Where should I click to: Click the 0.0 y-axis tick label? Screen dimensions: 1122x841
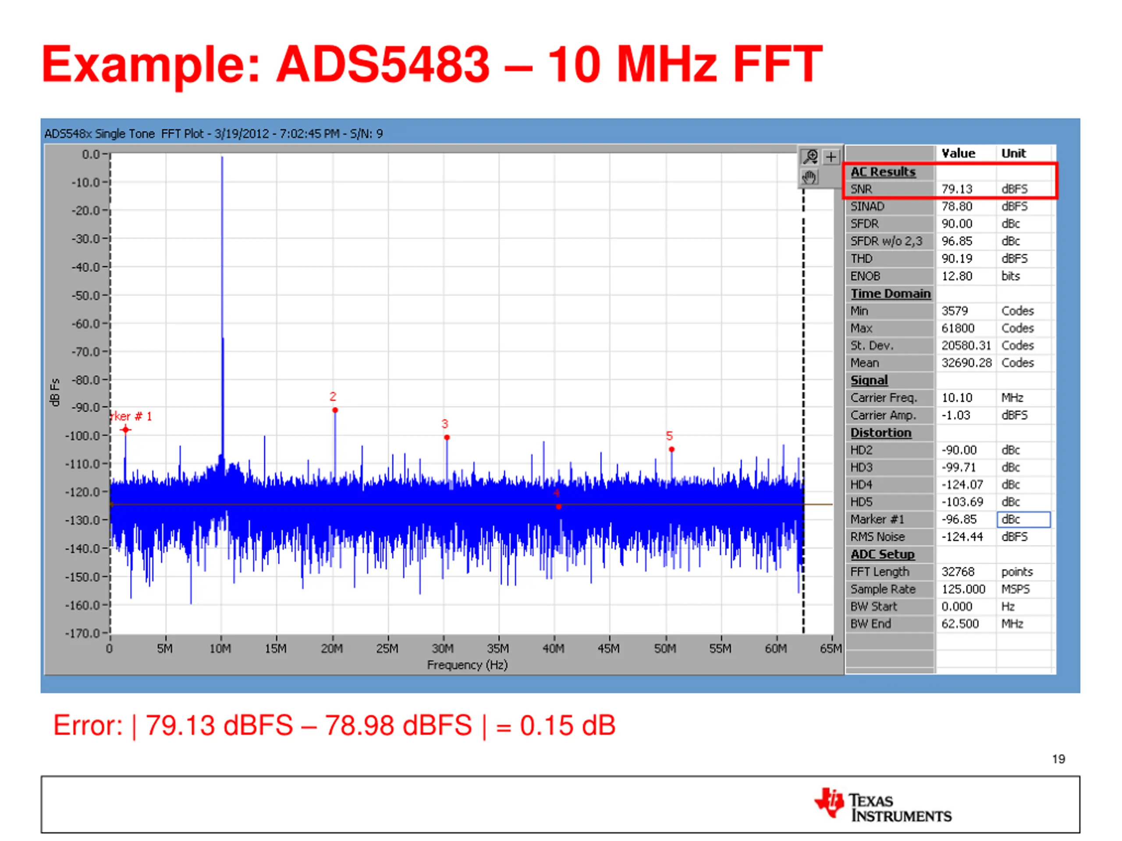tap(91, 154)
